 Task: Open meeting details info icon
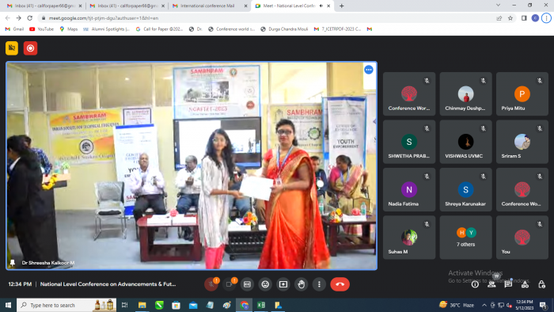pyautogui.click(x=475, y=284)
